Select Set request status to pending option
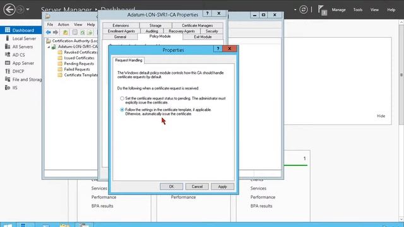This screenshot has height=227, width=404. (122, 98)
